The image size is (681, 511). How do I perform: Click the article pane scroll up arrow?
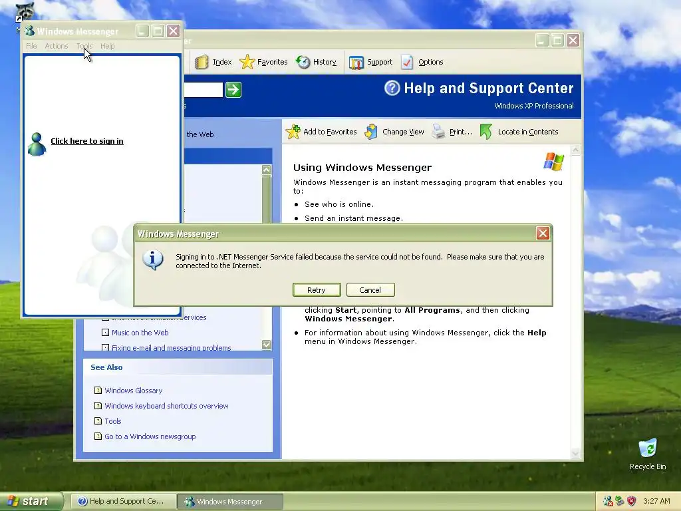coord(575,150)
